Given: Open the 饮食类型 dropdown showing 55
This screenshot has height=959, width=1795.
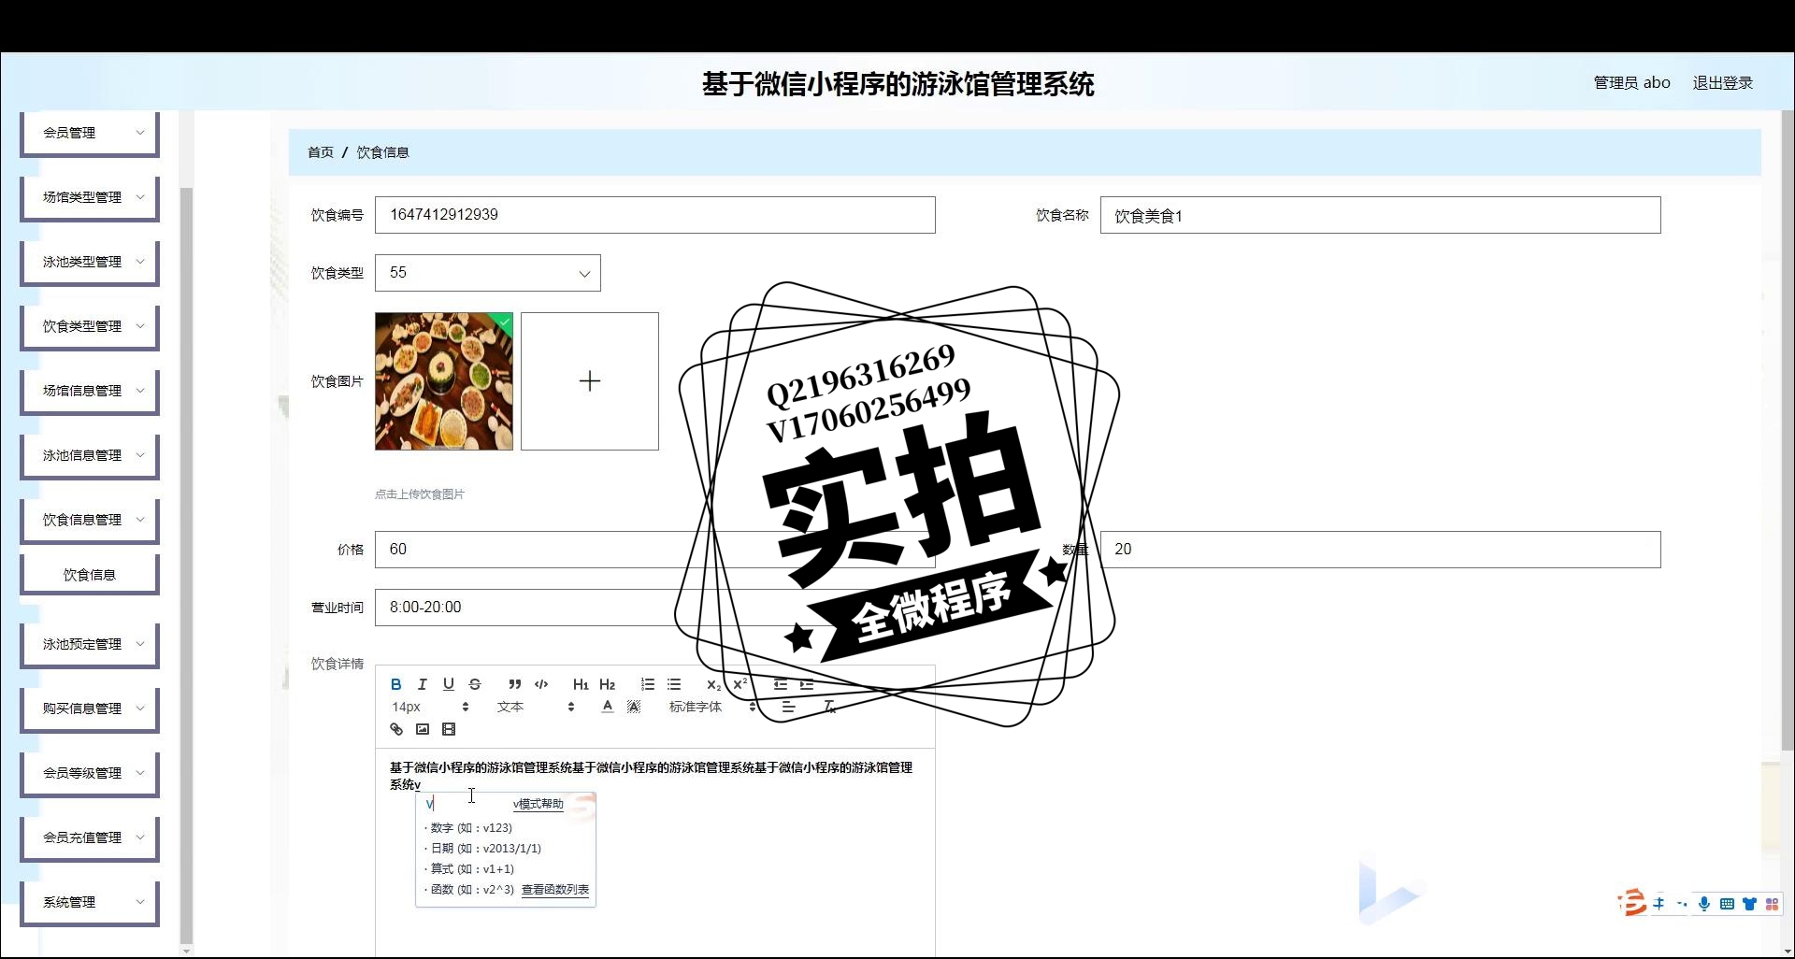Looking at the screenshot, I should click(x=488, y=273).
